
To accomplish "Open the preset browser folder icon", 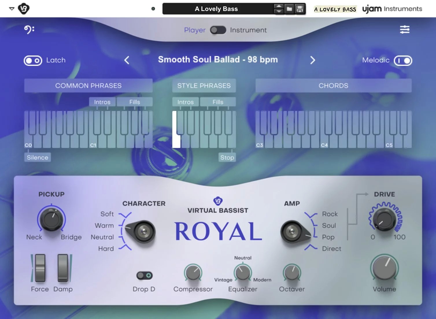I will [289, 9].
